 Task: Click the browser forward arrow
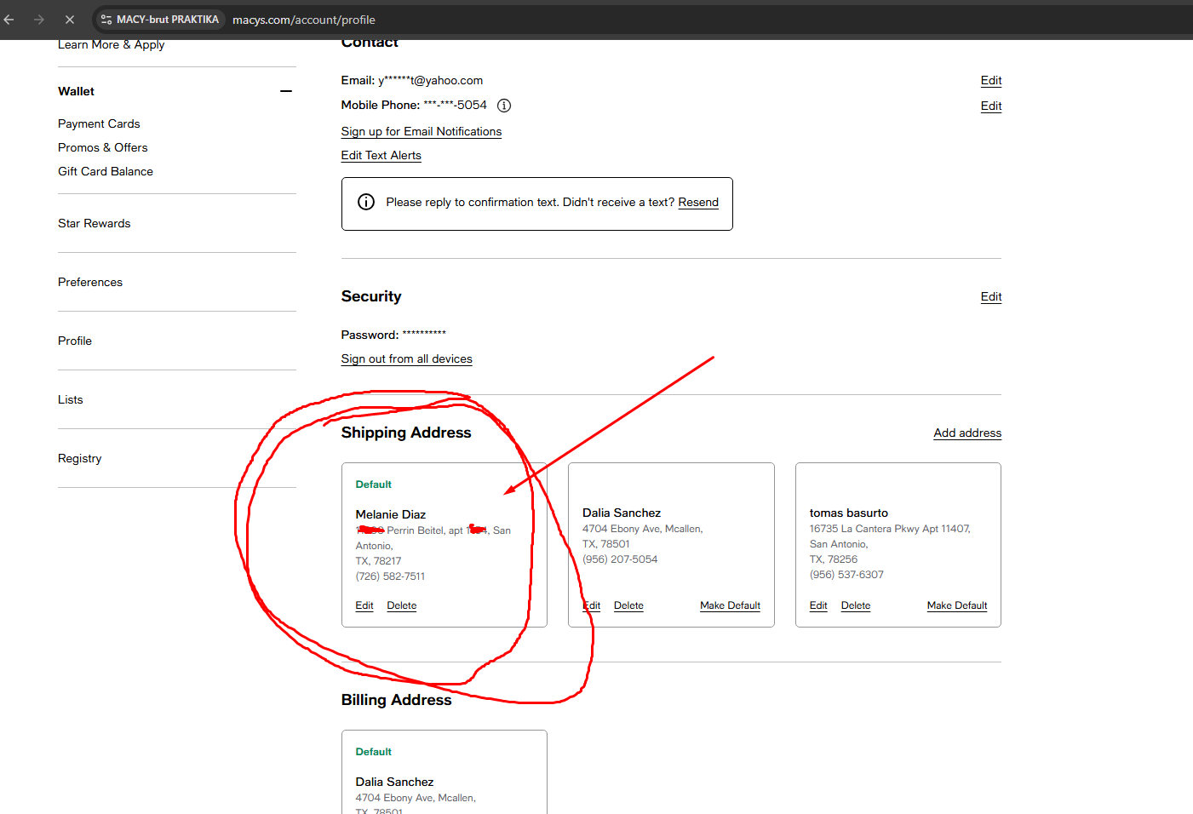click(39, 19)
